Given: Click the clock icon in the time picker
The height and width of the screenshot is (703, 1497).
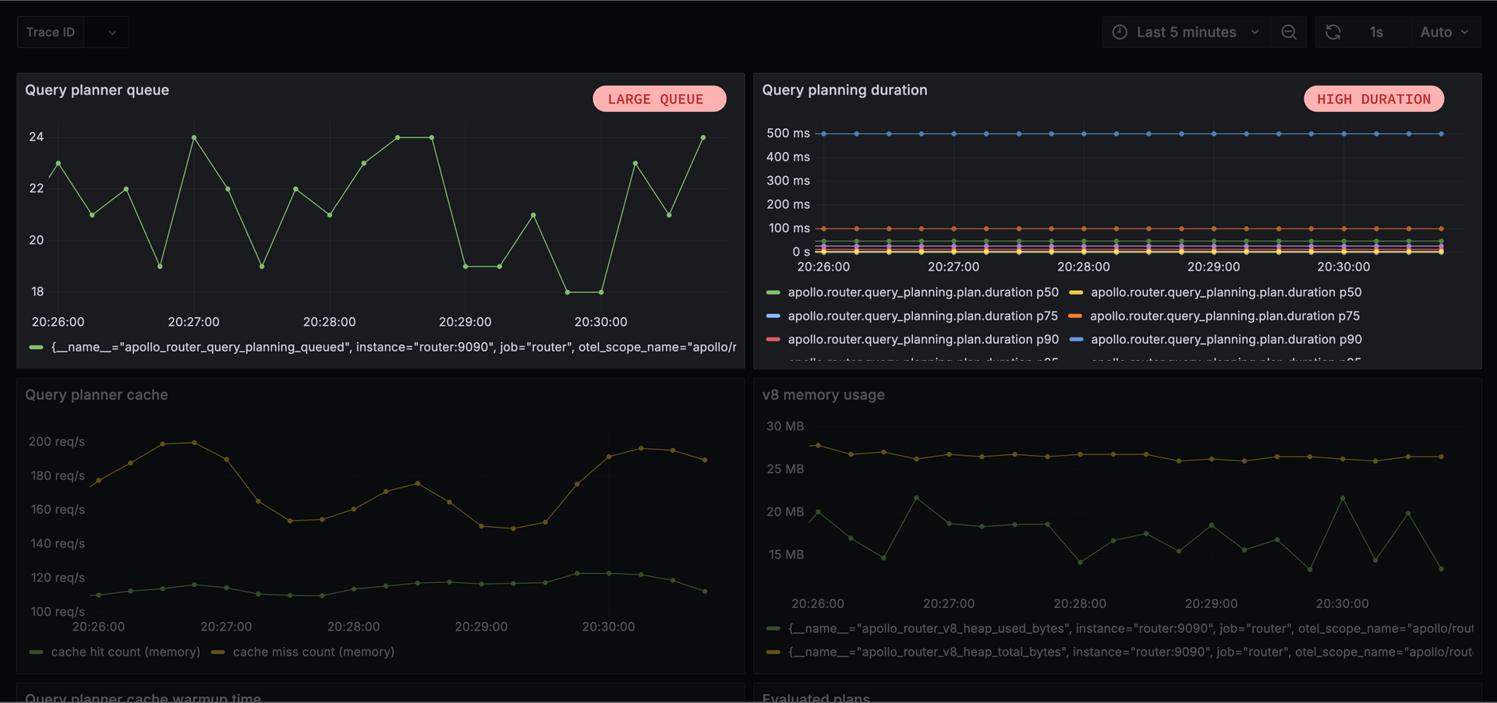Looking at the screenshot, I should [1120, 32].
